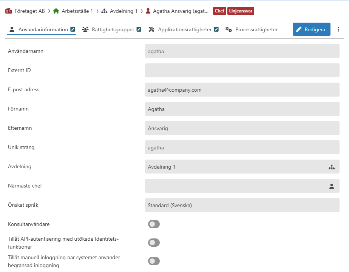Switch to the Processrättigheter tab
This screenshot has width=349, height=272.
pos(252,29)
